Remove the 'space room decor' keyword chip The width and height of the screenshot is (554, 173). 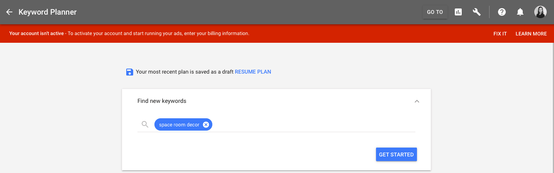tap(206, 124)
